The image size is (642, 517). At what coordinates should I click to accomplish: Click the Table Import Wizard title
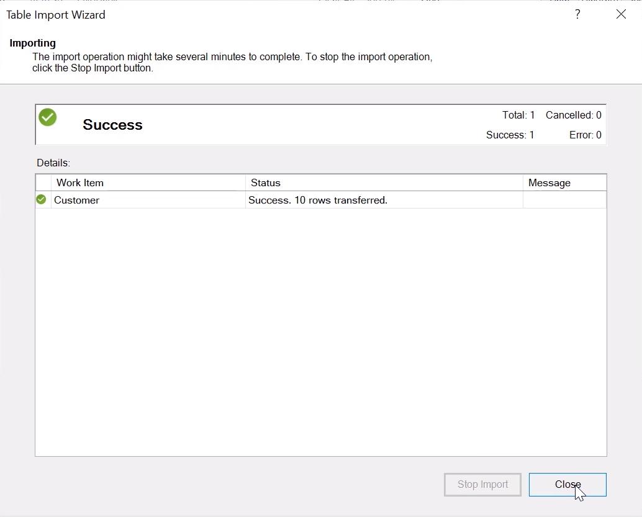(x=55, y=15)
